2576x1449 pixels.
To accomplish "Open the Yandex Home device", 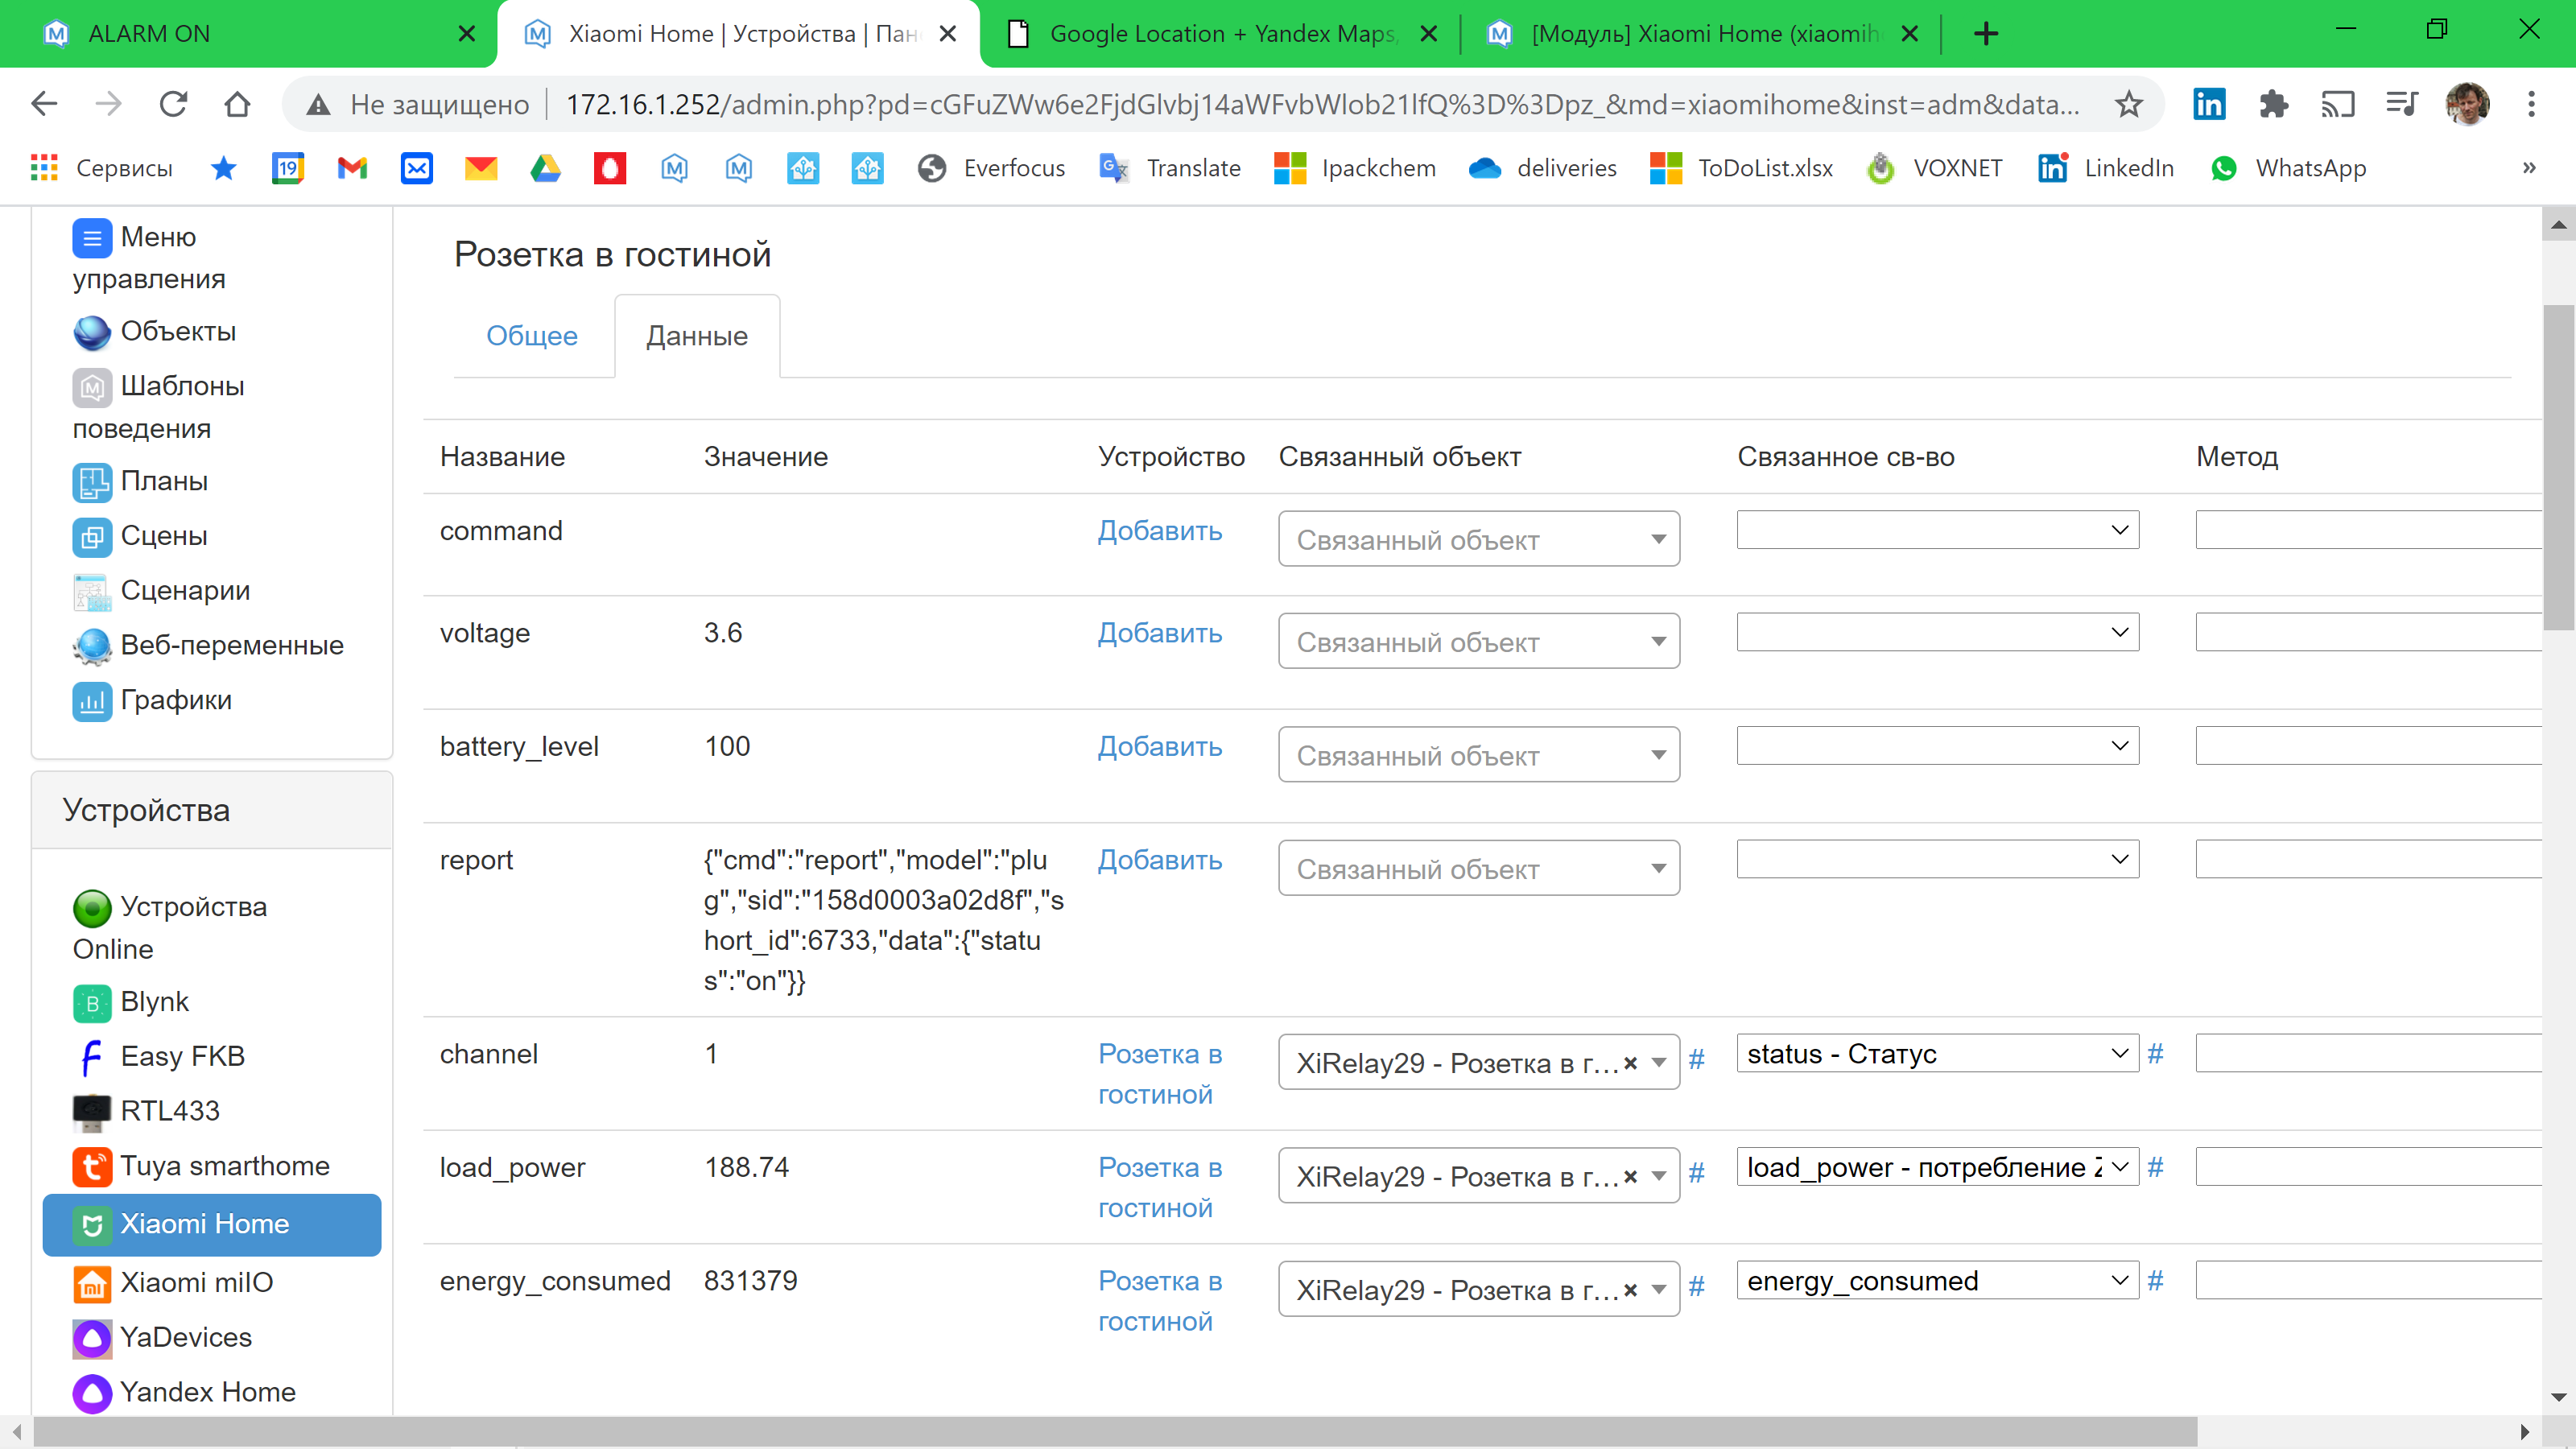I will [x=207, y=1391].
